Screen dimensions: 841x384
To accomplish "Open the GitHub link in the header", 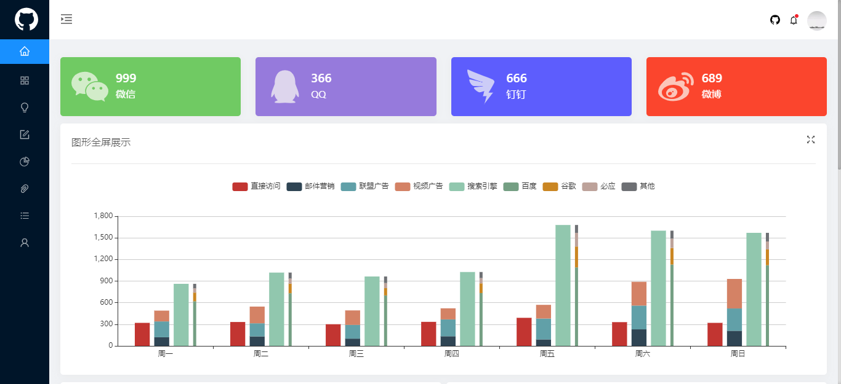I will click(x=775, y=20).
